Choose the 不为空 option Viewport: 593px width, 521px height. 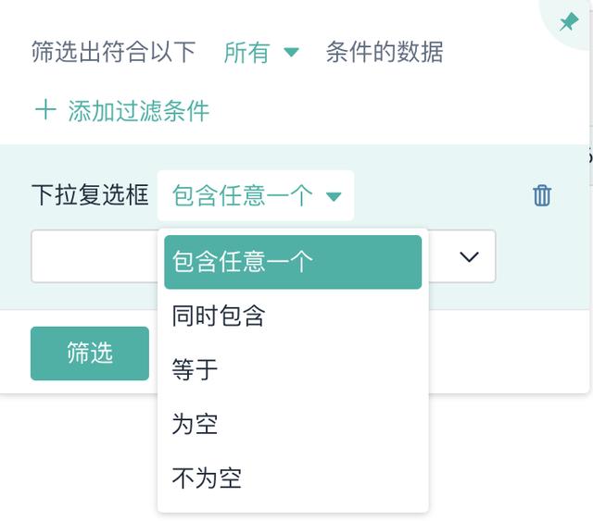click(207, 478)
